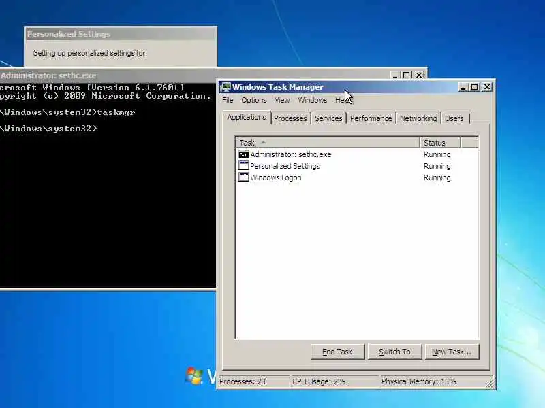Select the Personalized Settings task row

356,166
